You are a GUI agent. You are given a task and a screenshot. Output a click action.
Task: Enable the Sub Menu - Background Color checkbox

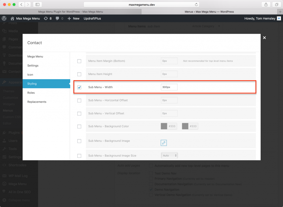[79, 126]
